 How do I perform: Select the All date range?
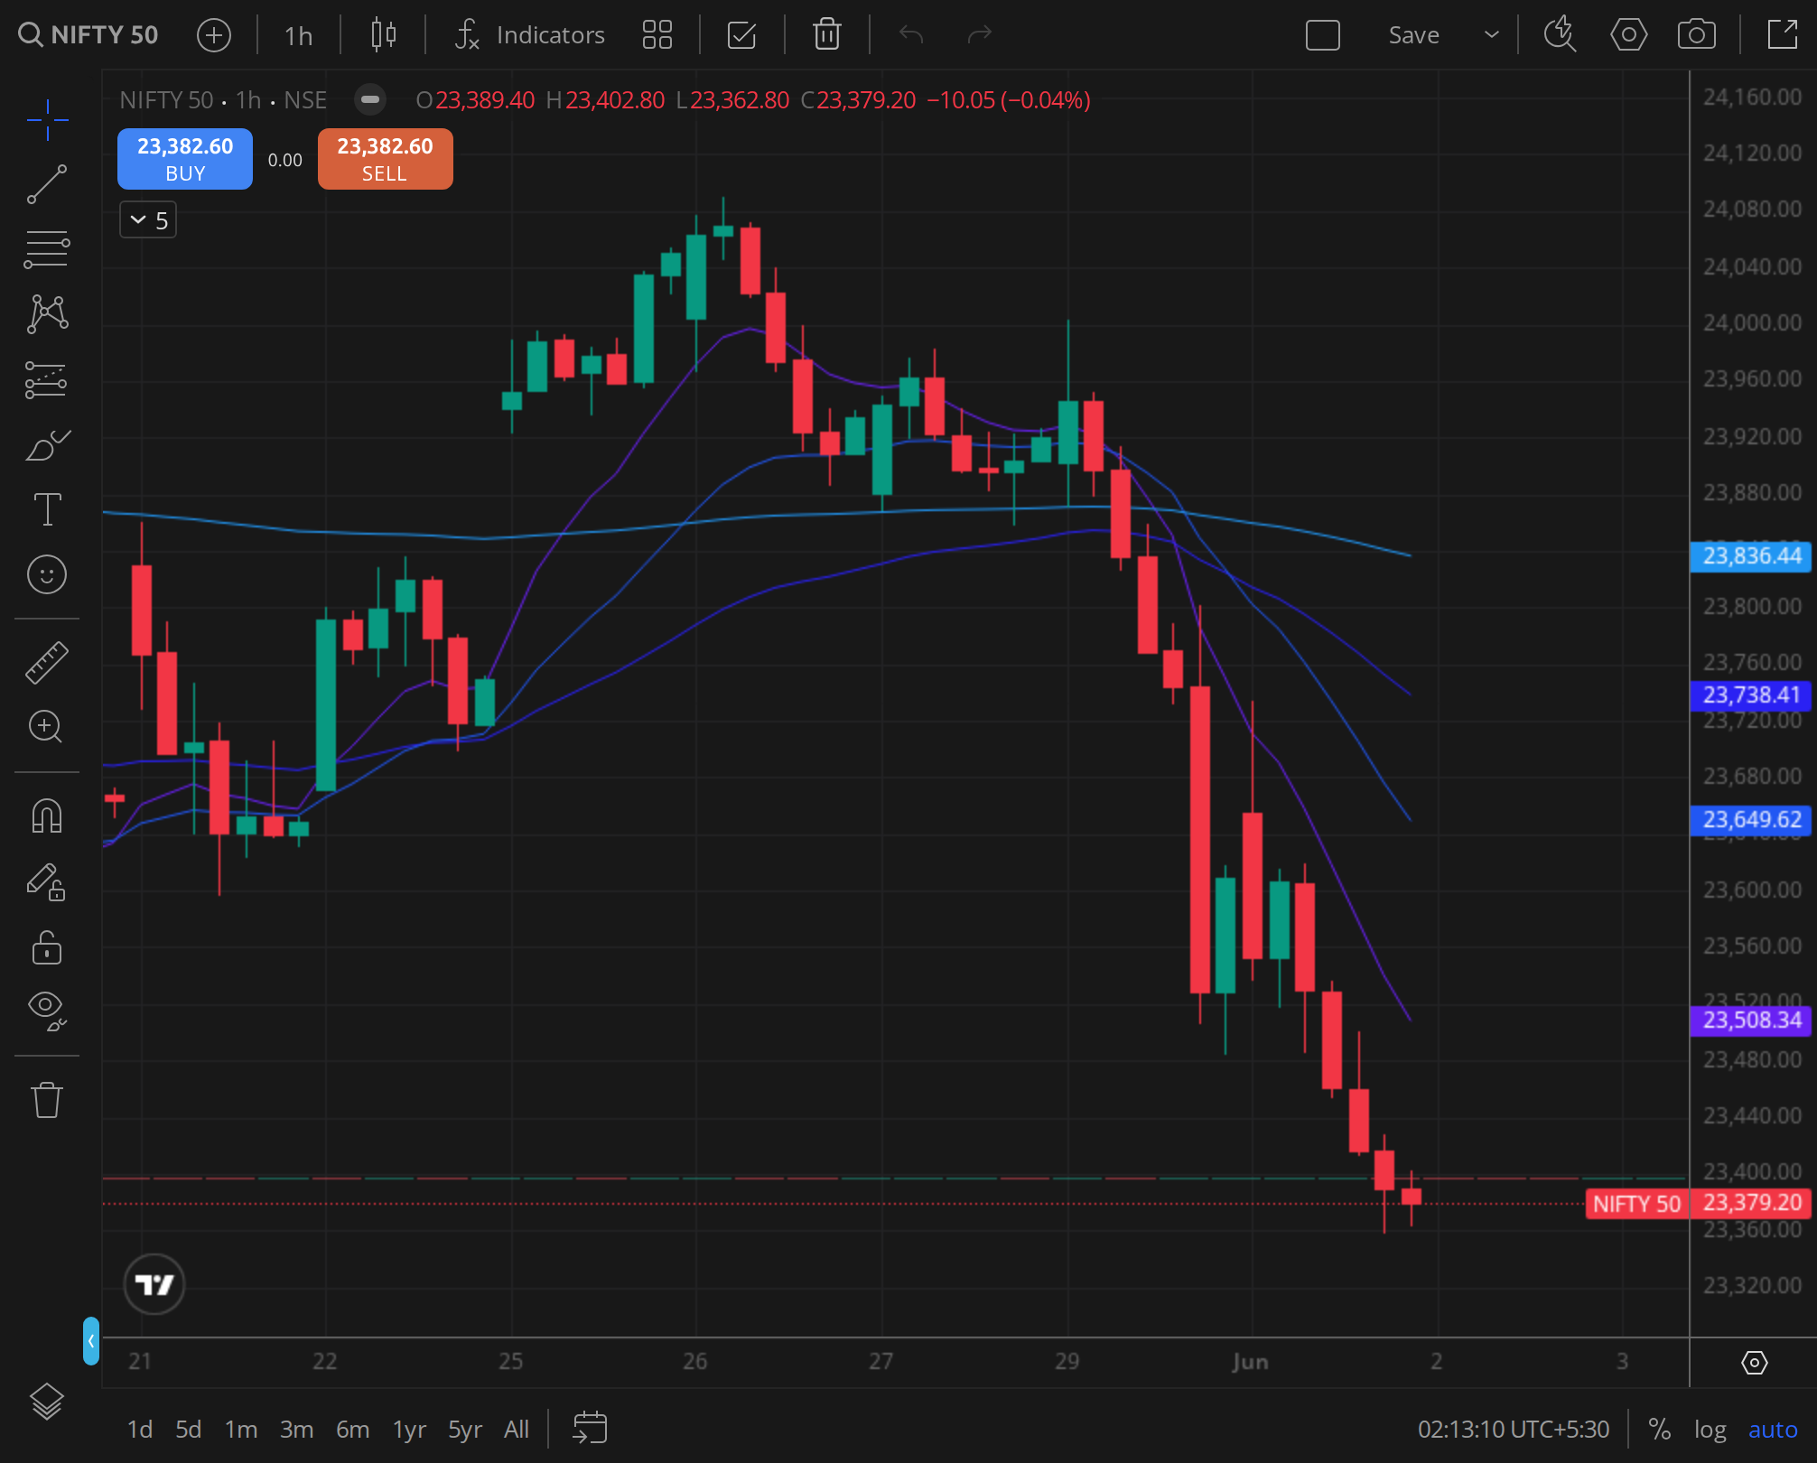[517, 1430]
